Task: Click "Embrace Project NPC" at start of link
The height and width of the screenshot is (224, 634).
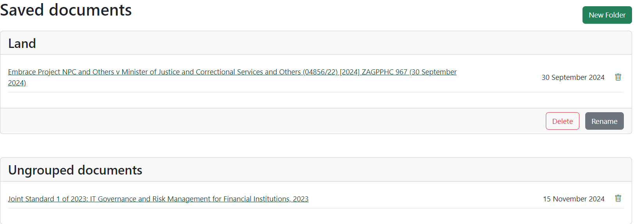Action: point(42,72)
